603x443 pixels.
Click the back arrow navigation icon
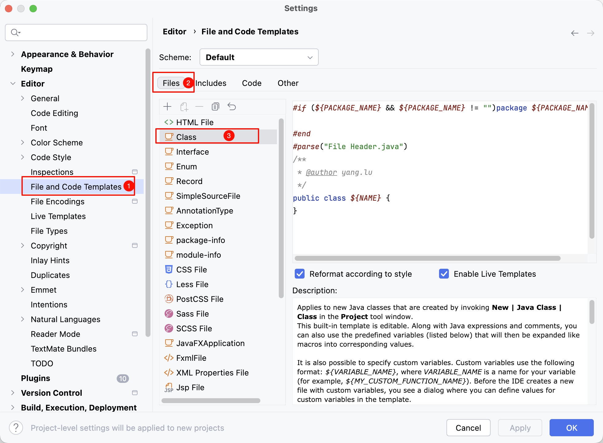coord(574,33)
